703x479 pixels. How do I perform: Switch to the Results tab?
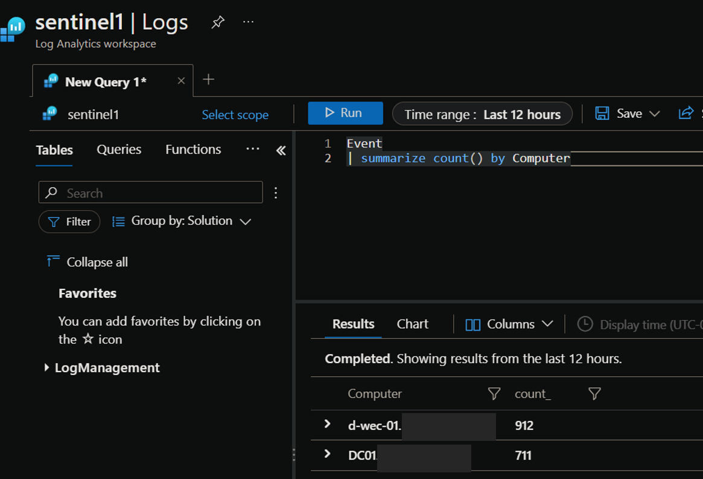point(353,324)
